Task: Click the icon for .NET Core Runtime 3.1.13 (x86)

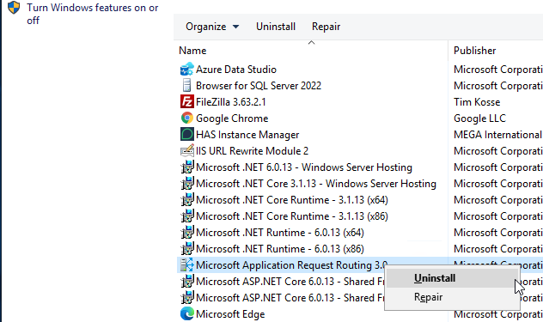Action: (187, 216)
